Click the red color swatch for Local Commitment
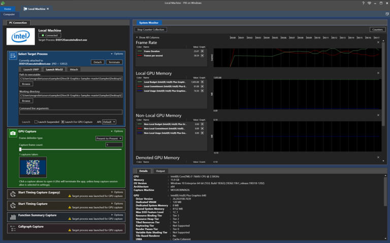Image resolution: width=390 pixels, height=243 pixels. tap(140, 86)
